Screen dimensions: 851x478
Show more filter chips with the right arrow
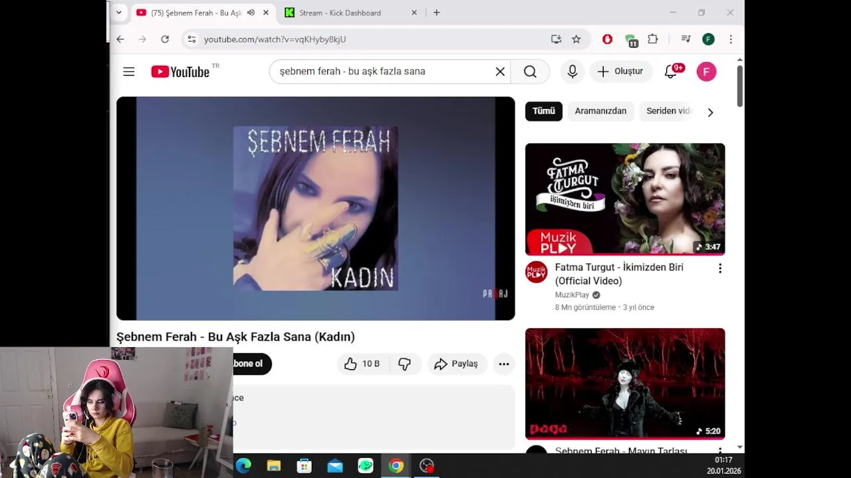click(x=710, y=112)
